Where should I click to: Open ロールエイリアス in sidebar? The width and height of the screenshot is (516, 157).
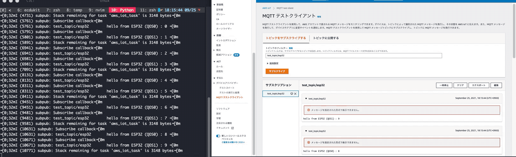225,24
